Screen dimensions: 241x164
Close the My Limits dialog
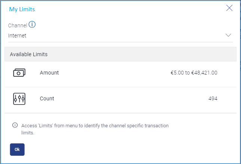point(229,8)
